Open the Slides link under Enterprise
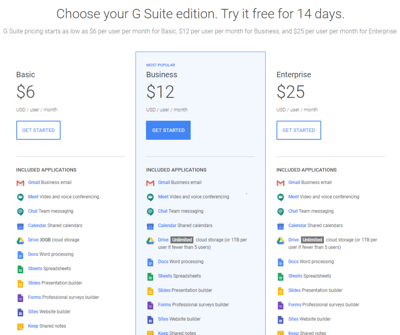400x335 pixels. pyautogui.click(x=295, y=290)
